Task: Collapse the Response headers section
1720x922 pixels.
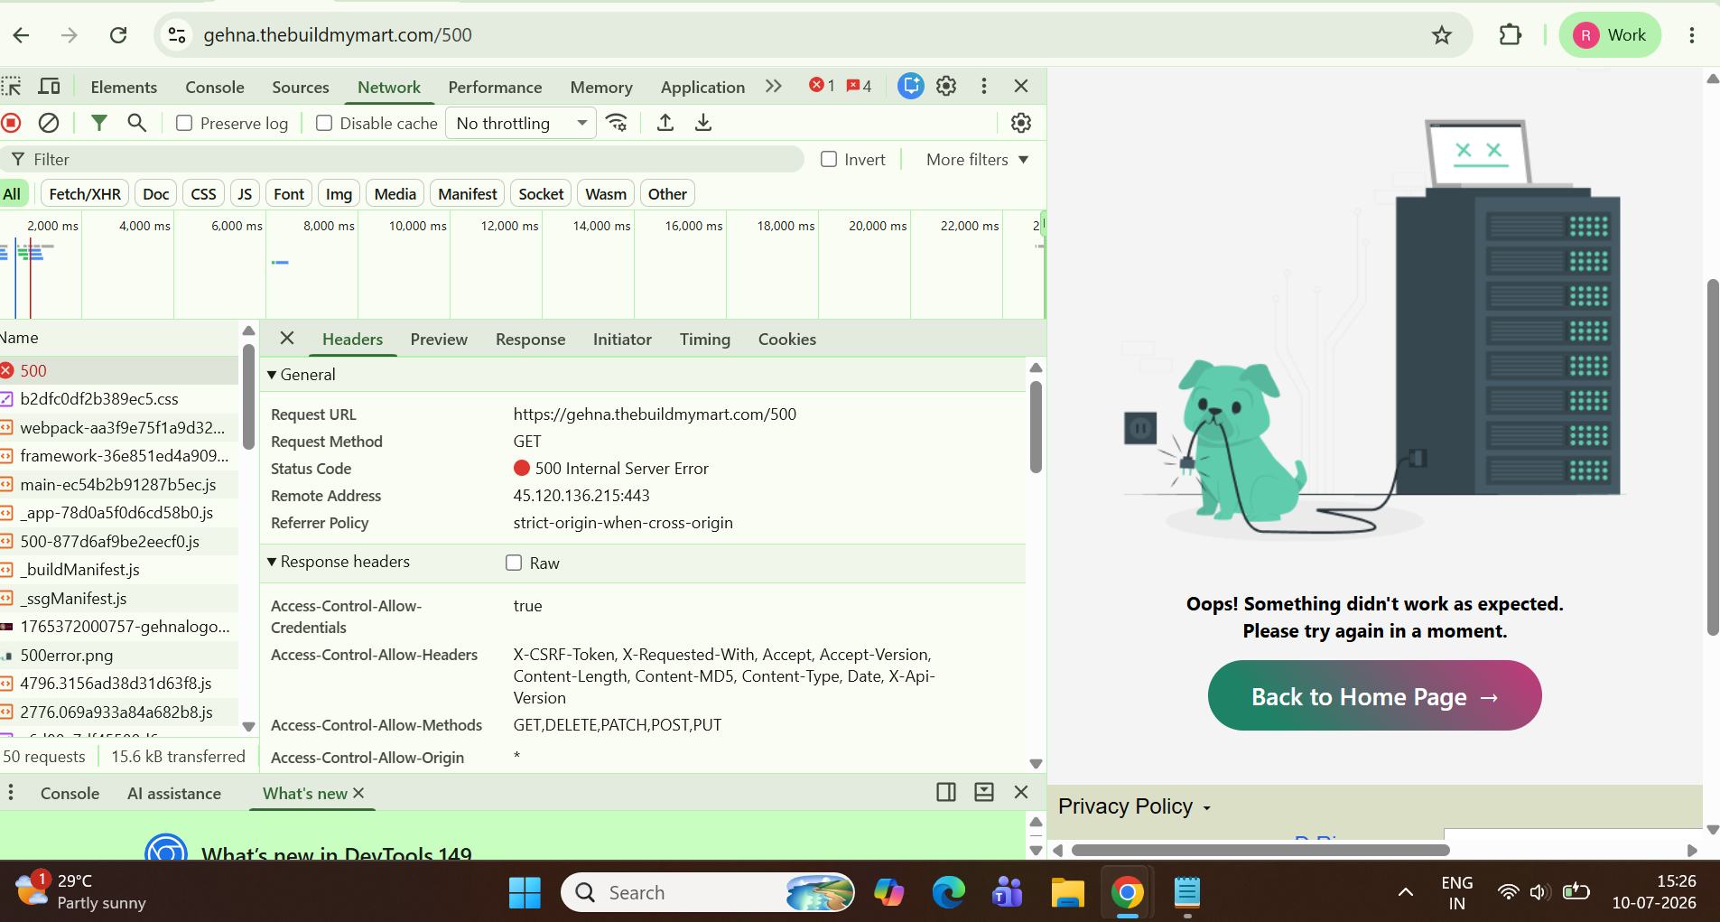Action: point(272,562)
